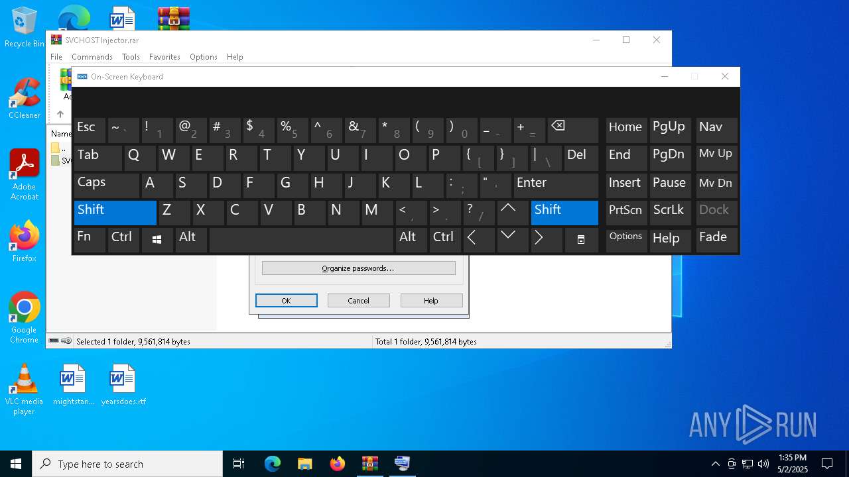Open mightstan document on desktop
Image resolution: width=849 pixels, height=477 pixels.
click(73, 384)
